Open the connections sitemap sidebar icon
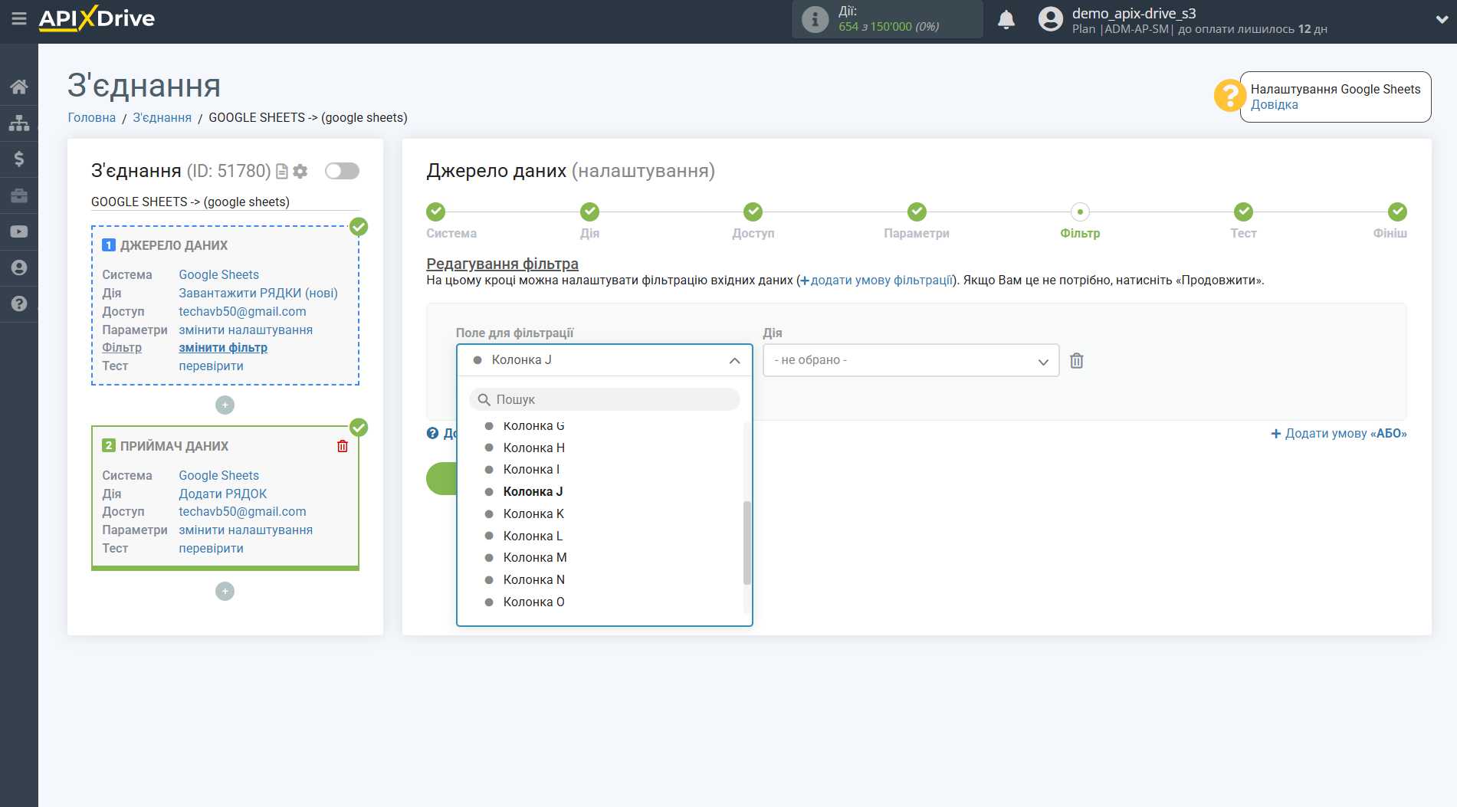Screen dimensions: 1457x807 [x=19, y=123]
